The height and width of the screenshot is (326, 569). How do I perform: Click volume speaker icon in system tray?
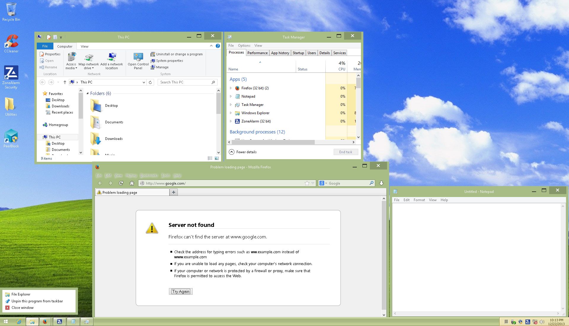click(x=542, y=322)
